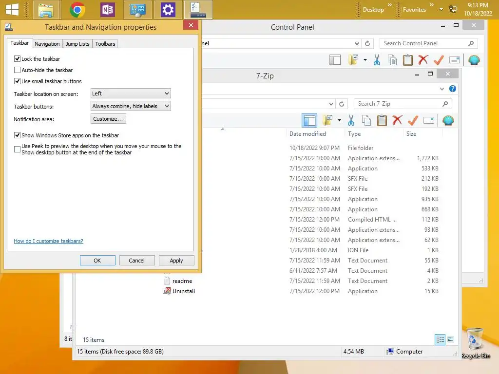Click OK in Taskbar properties
Viewport: 499px width, 374px height.
click(97, 261)
